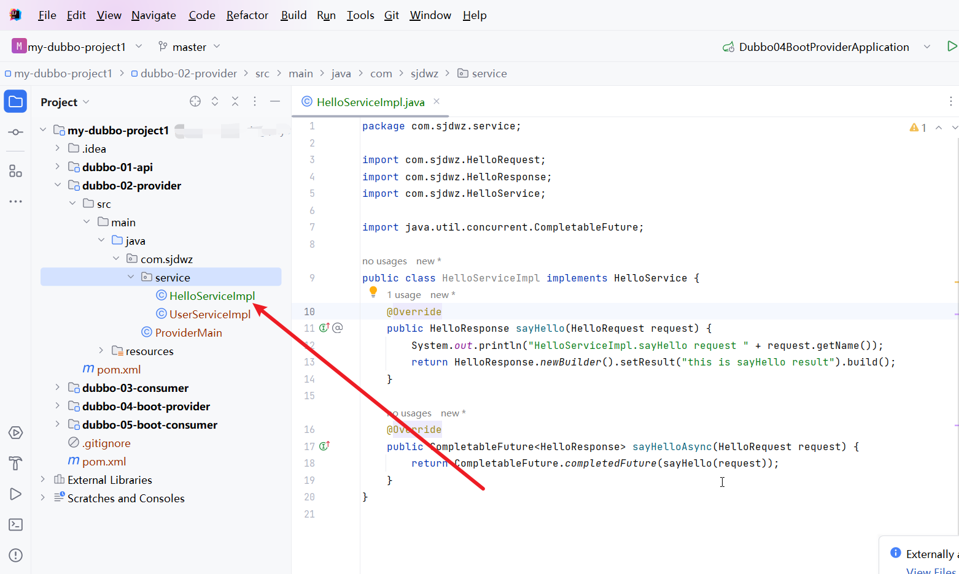This screenshot has height=574, width=959.
Task: Click the Select Opened File crosshair icon
Action: click(195, 101)
